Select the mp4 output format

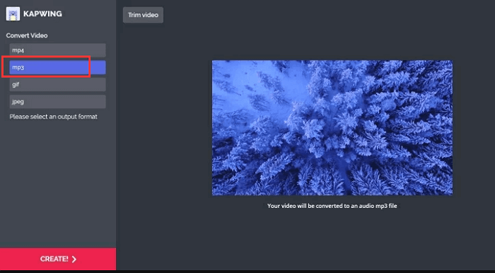pos(57,50)
